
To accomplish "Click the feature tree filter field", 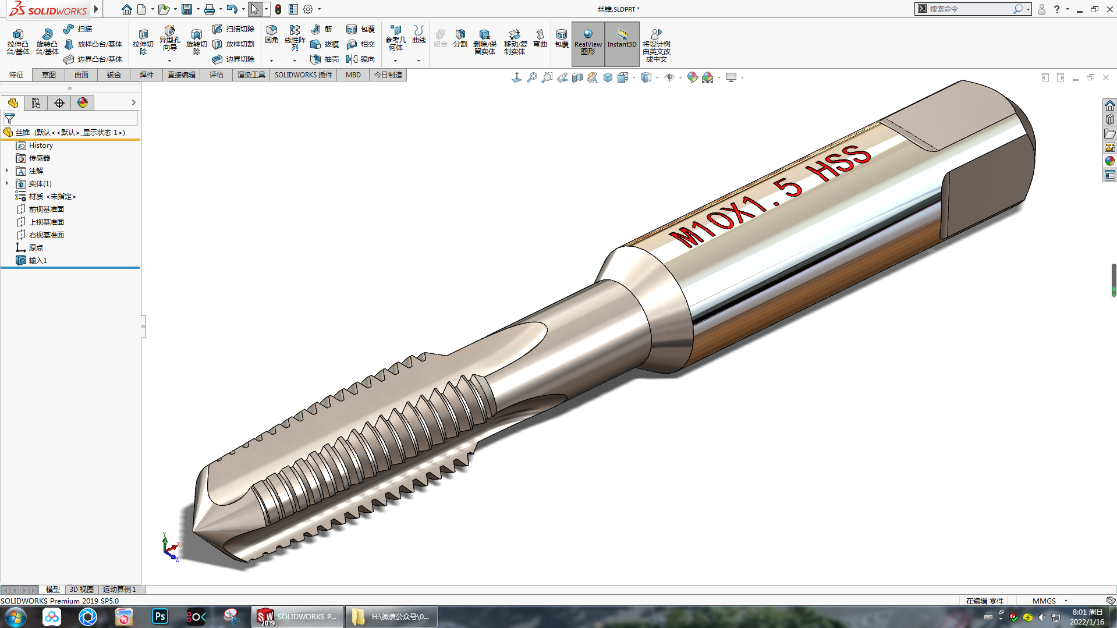I will (70, 118).
